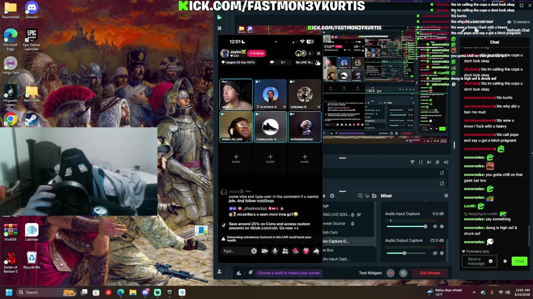Click the End Stream button
533x299 pixels.
tap(430, 273)
